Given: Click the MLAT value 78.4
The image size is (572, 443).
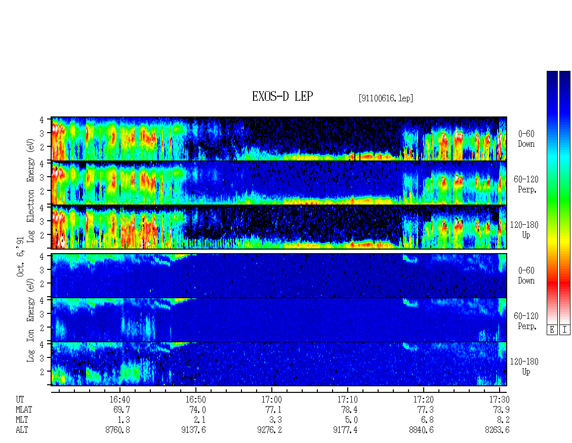Looking at the screenshot, I should coord(349,410).
